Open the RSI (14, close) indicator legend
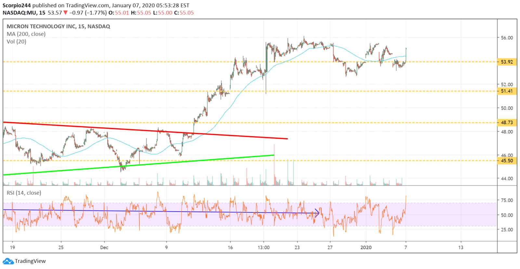Image resolution: width=520 pixels, height=269 pixels. tap(24, 193)
